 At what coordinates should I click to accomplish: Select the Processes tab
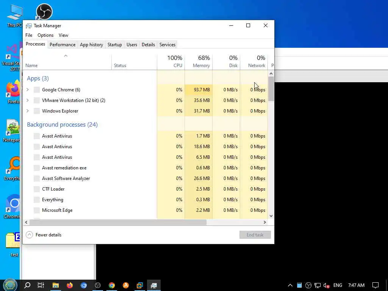coord(35,44)
